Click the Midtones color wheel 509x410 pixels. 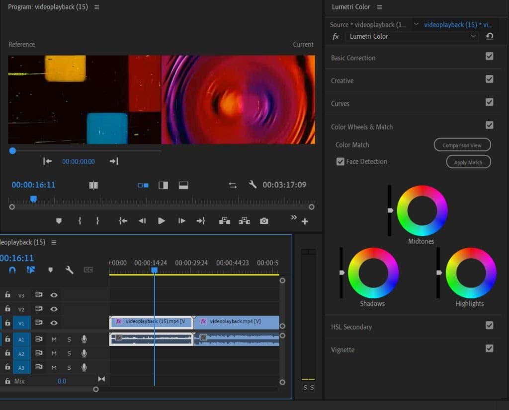422,210
